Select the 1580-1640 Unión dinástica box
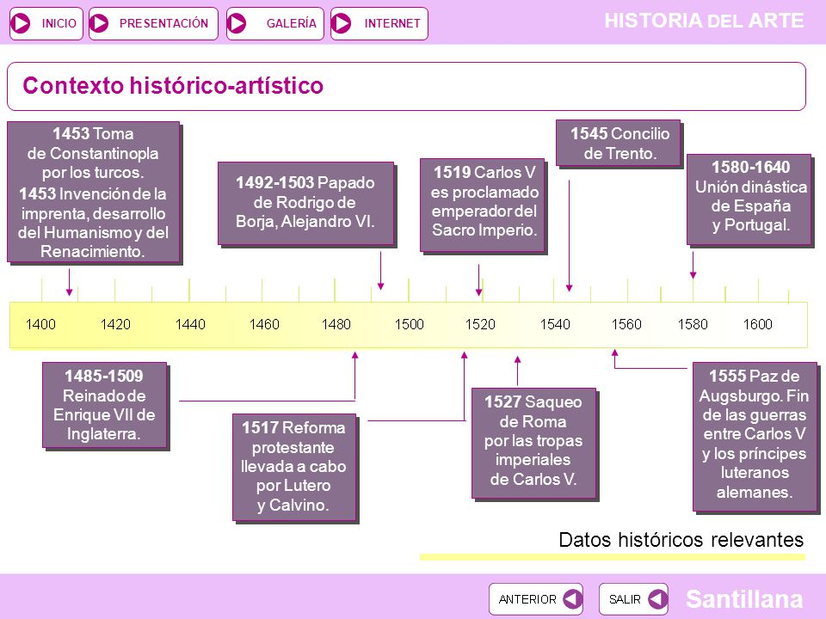 [x=749, y=199]
